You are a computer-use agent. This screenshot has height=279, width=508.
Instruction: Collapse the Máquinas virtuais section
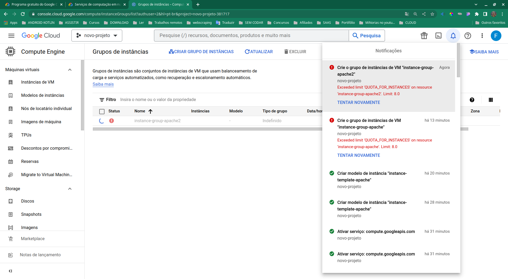pyautogui.click(x=70, y=70)
